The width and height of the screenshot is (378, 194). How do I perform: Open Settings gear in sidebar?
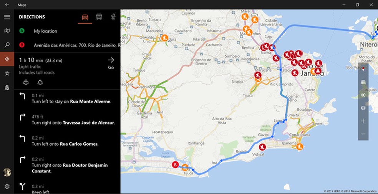pos(7,186)
